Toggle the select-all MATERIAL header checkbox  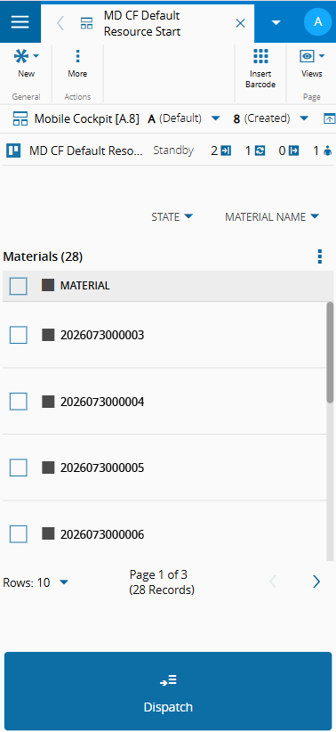pyautogui.click(x=19, y=286)
